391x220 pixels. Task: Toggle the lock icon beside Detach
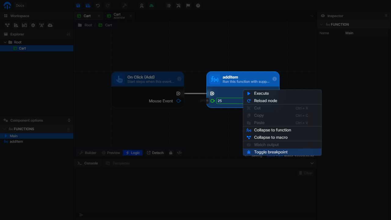pyautogui.click(x=171, y=153)
